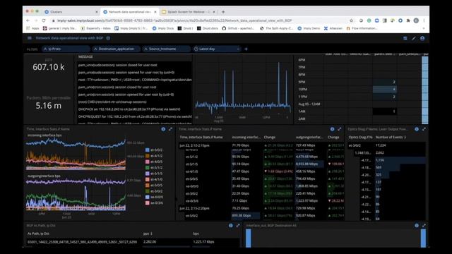Switch to Splash Screen for Webinar tab
This screenshot has width=452, height=254.
(x=189, y=12)
